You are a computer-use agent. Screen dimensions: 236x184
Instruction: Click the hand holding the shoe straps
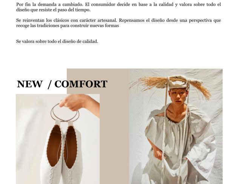[79, 104]
